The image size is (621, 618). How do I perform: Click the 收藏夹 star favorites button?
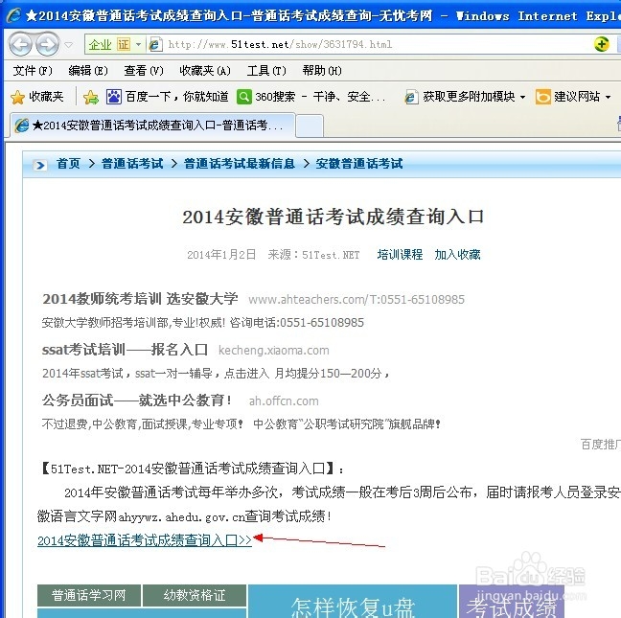(37, 97)
